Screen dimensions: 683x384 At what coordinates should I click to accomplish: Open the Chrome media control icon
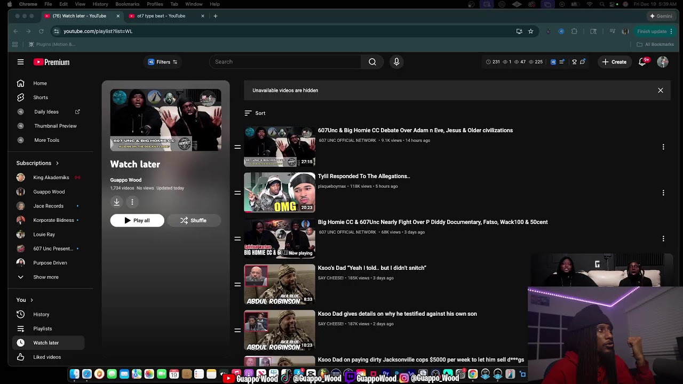click(612, 31)
